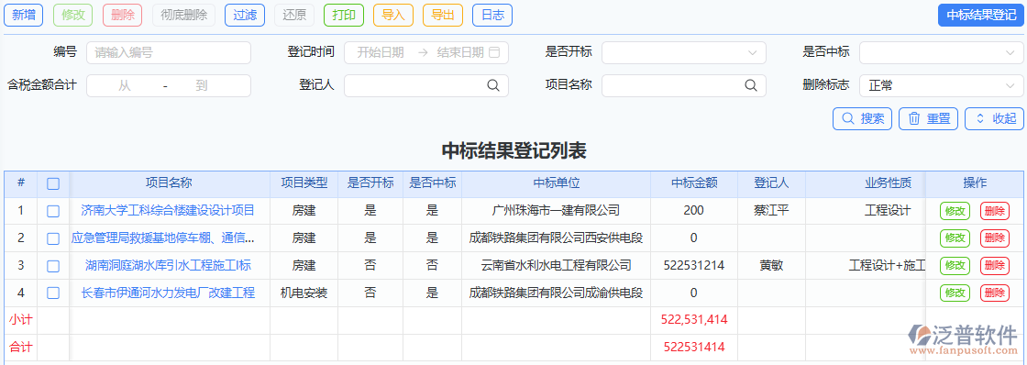Click 删除 in the 应急管理局 row
The width and height of the screenshot is (1027, 365).
994,238
